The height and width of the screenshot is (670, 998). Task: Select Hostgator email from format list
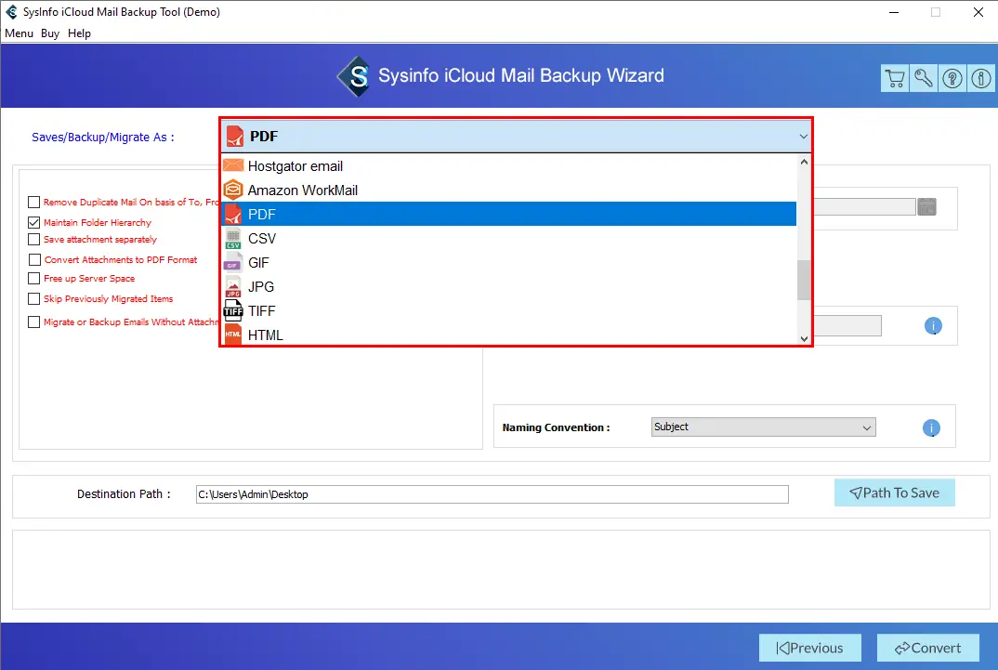[x=508, y=165]
